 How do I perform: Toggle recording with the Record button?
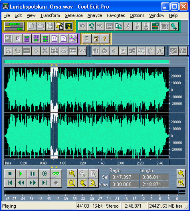(x=56, y=183)
